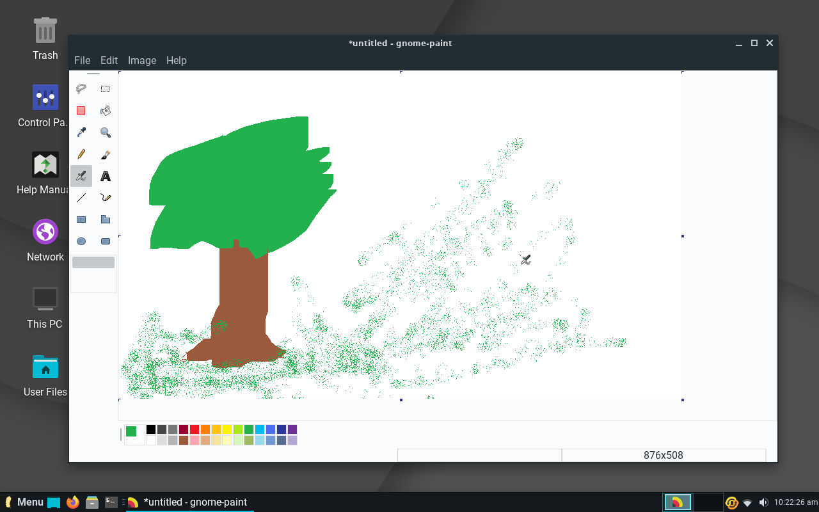The height and width of the screenshot is (512, 819).
Task: Activate the Eraser tool
Action: [x=81, y=110]
